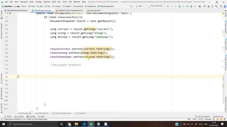Open the Structure side panel tab
This screenshot has width=227, height=127.
(1, 78)
